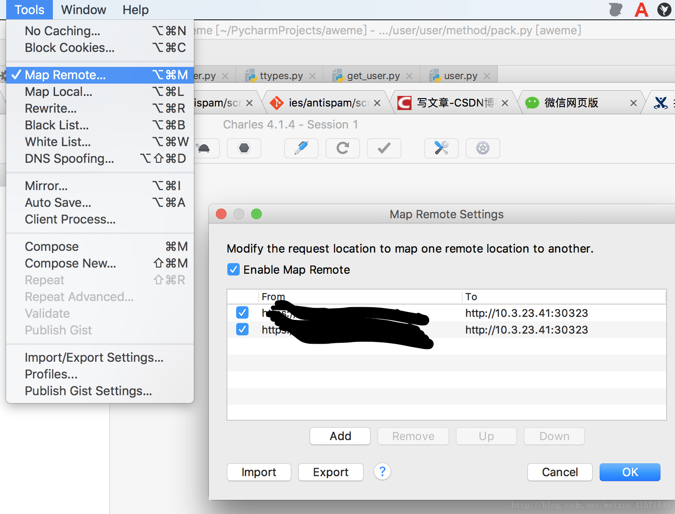Click the validate checkmark toolbar icon

pyautogui.click(x=384, y=148)
